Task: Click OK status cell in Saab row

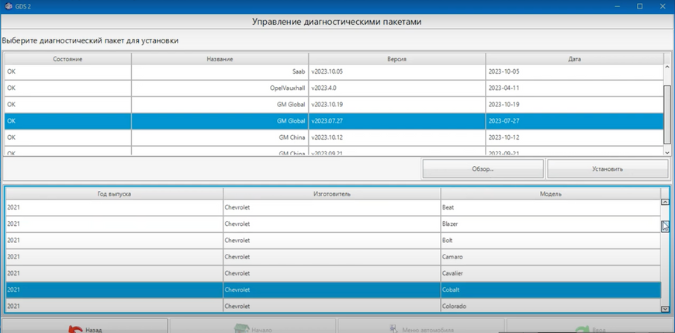Action: pos(67,71)
